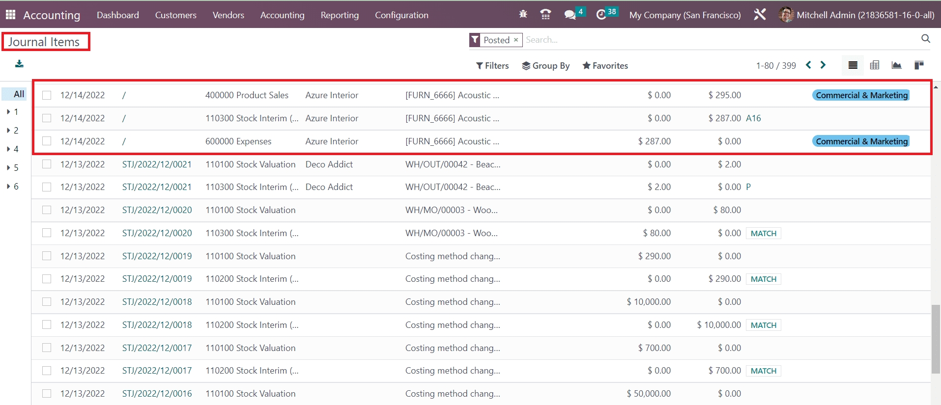Open the apps grid menu icon
The image size is (941, 405).
[x=10, y=15]
